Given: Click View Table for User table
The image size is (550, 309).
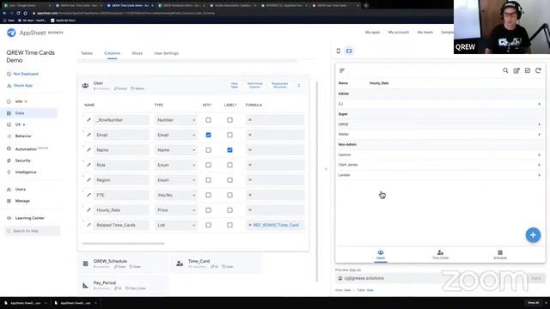Looking at the screenshot, I should click(235, 85).
